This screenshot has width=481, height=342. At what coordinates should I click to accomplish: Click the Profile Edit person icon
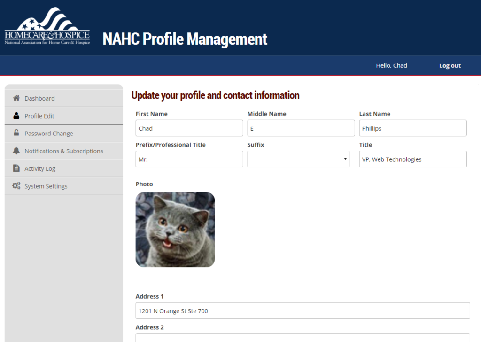pyautogui.click(x=16, y=116)
